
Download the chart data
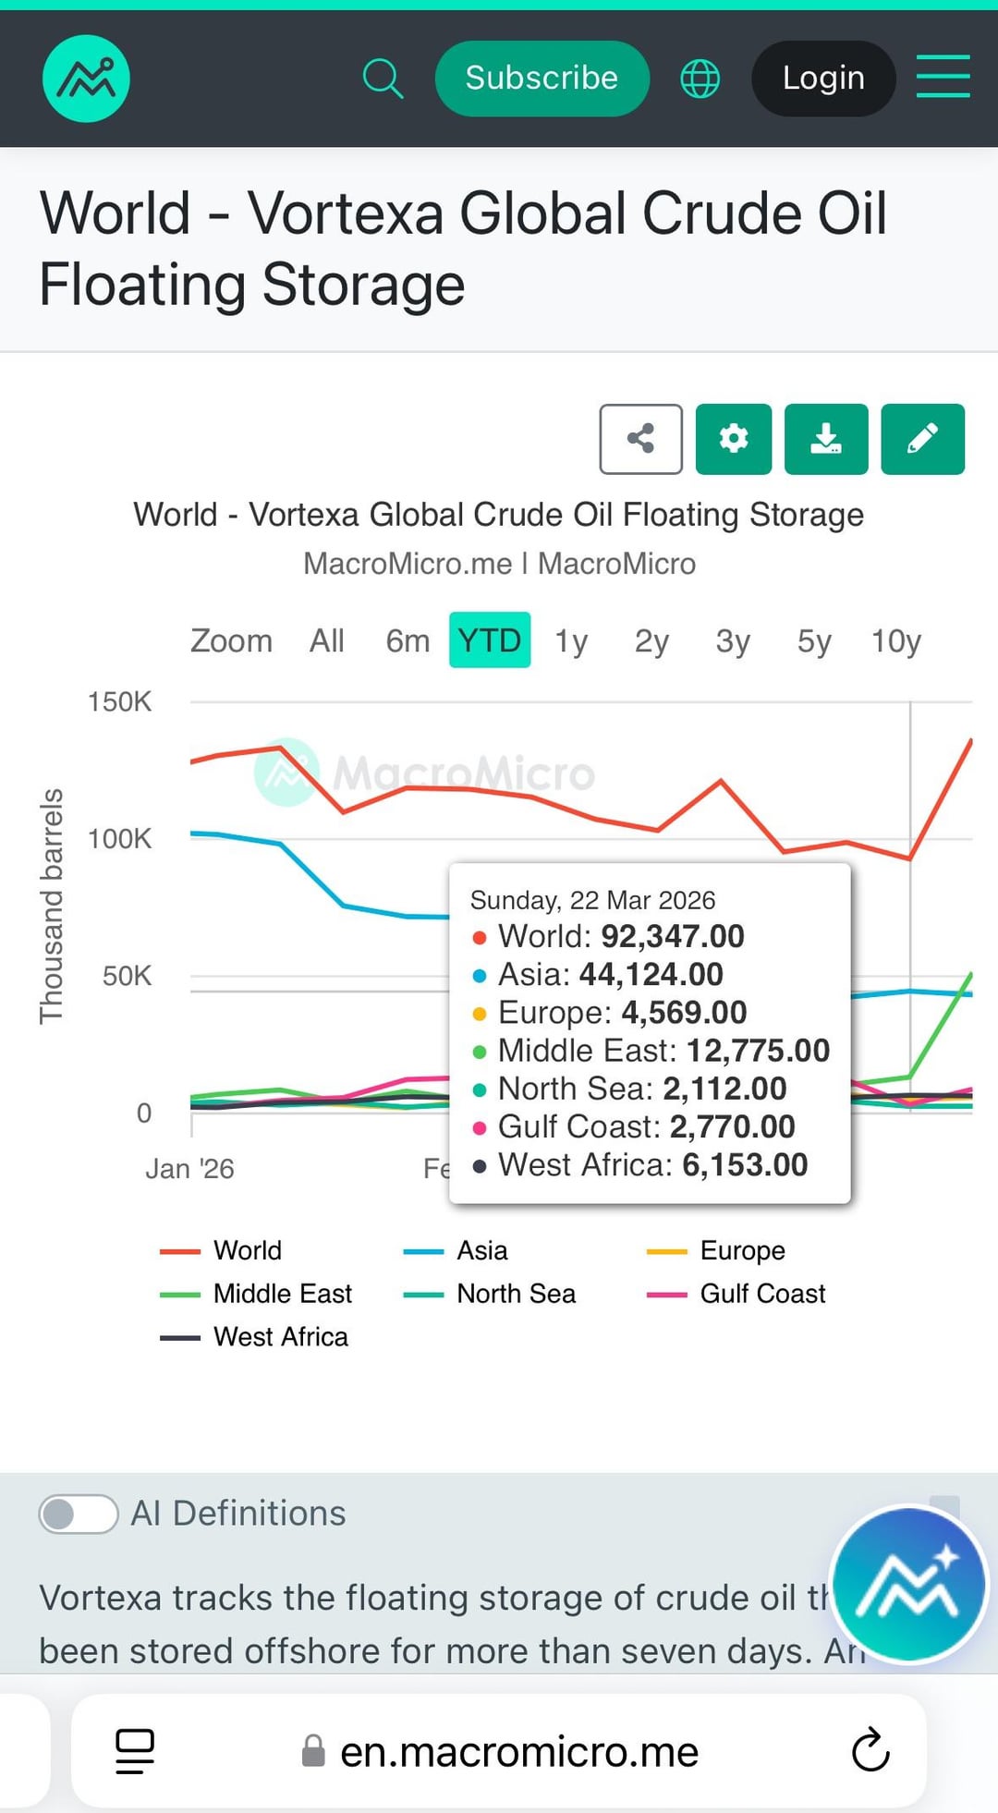pos(826,439)
